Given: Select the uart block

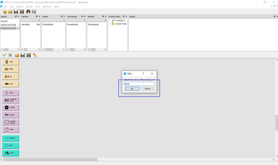Looking at the screenshot, I should [x=11, y=84].
